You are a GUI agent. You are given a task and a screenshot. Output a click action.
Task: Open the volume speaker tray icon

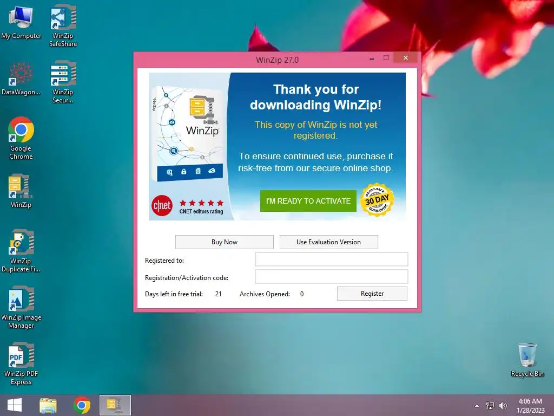(x=503, y=405)
